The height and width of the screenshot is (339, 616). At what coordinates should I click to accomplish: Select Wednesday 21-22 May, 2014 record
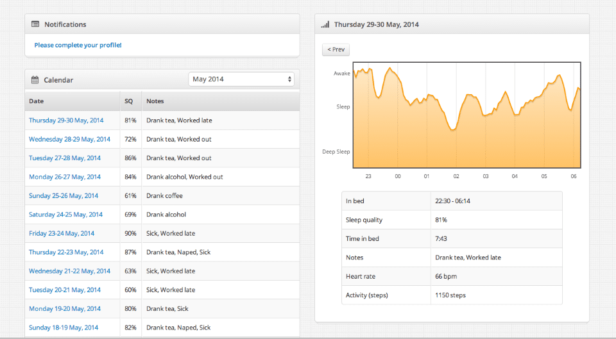click(x=69, y=271)
